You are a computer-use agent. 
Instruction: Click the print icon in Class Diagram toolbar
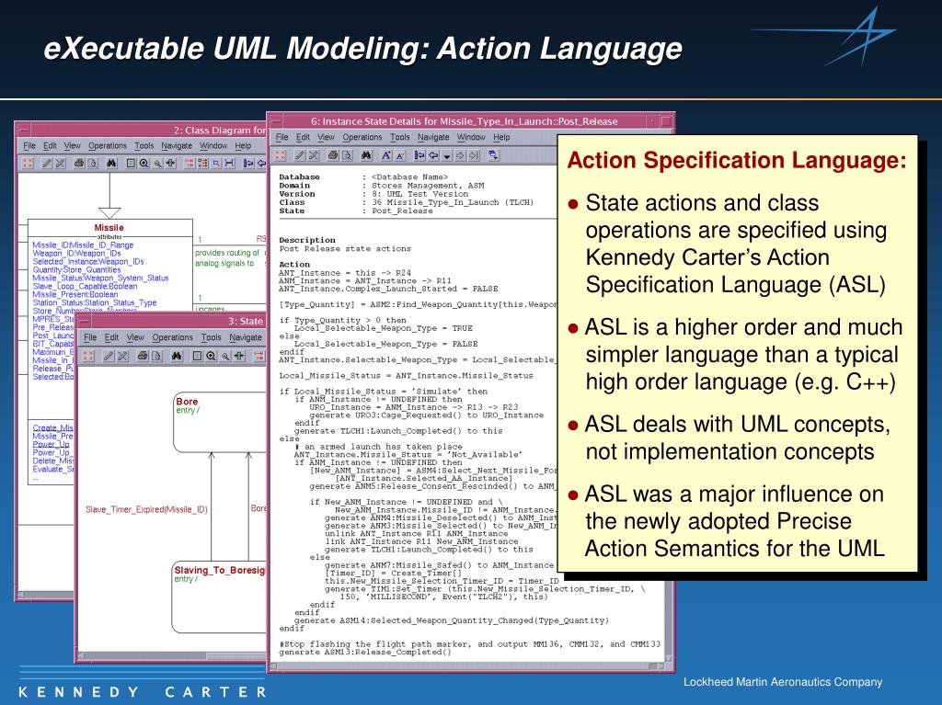(x=79, y=163)
